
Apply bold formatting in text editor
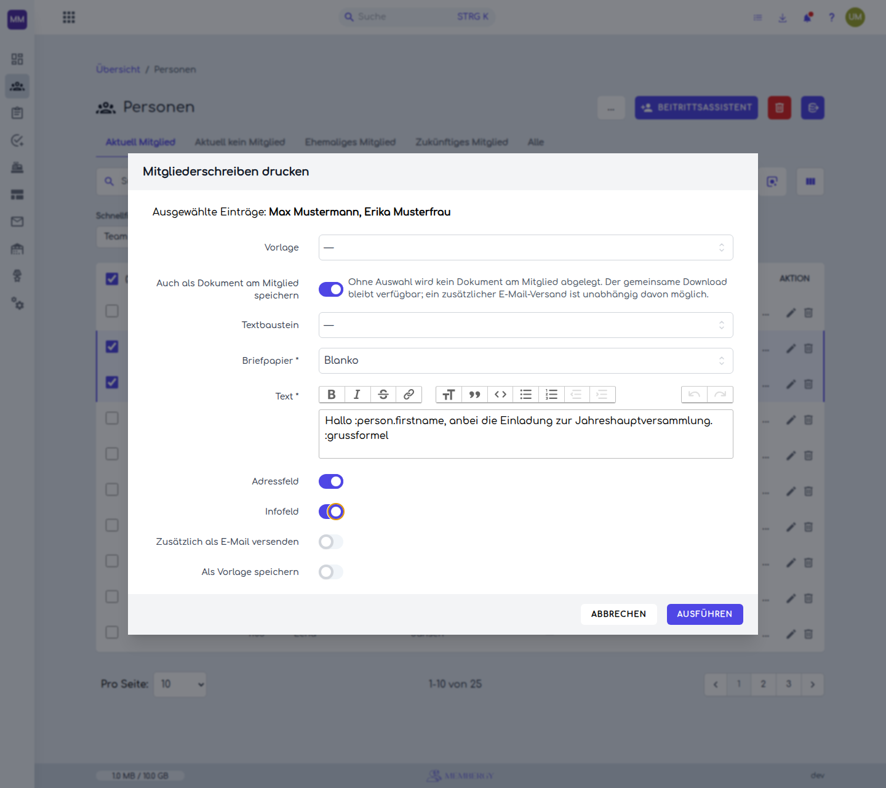pyautogui.click(x=332, y=395)
